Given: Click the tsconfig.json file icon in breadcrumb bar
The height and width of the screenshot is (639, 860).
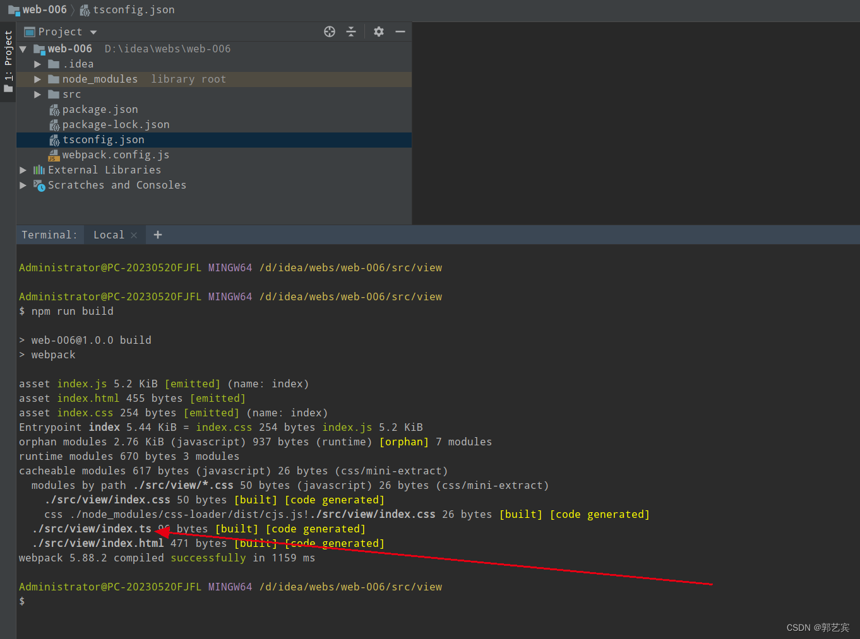Looking at the screenshot, I should tap(84, 9).
